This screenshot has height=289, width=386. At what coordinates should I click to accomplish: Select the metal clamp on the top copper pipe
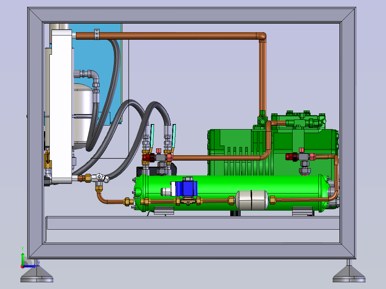tap(97, 34)
